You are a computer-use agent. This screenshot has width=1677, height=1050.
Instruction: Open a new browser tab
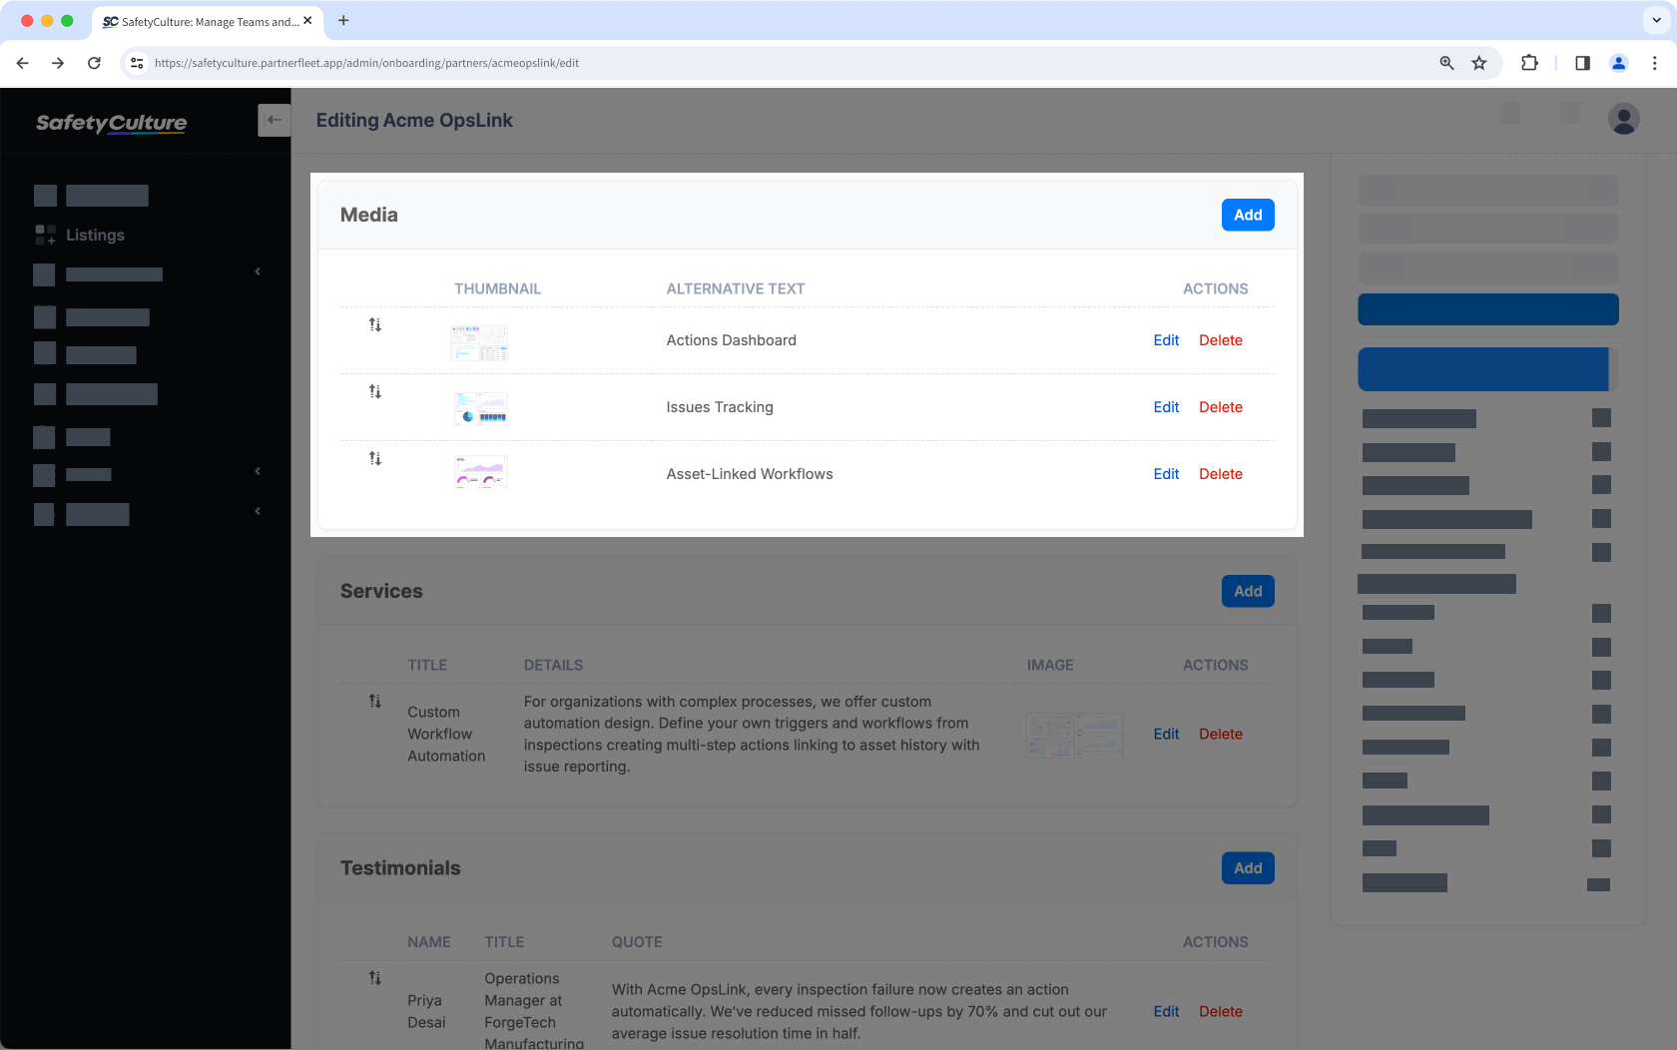pyautogui.click(x=343, y=20)
